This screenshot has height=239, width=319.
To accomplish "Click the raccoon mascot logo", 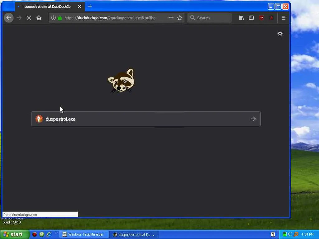I will [x=121, y=81].
